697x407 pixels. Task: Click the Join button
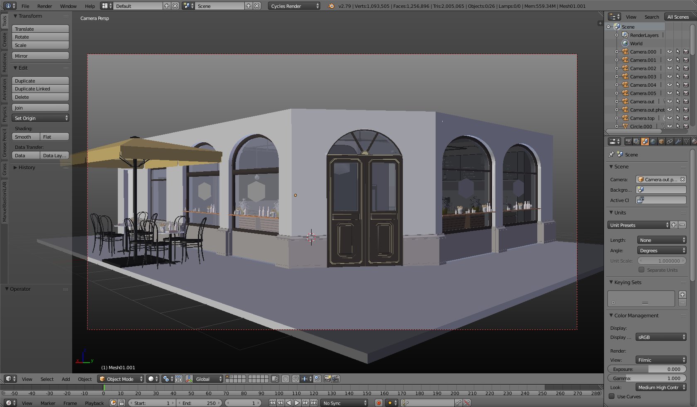pos(40,107)
